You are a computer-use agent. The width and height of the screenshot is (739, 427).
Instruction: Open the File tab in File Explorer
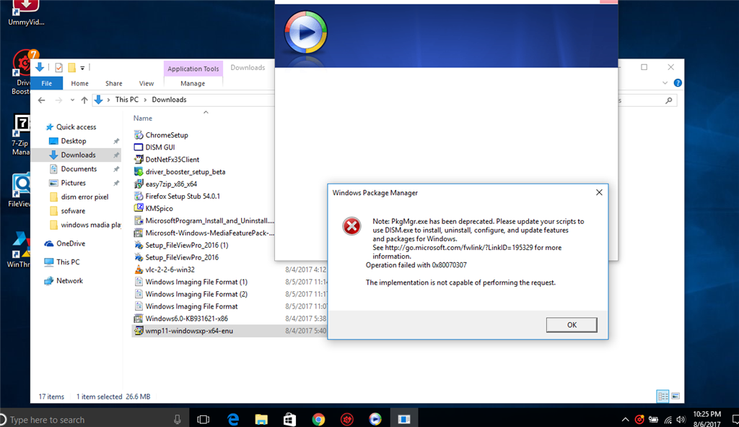tap(47, 84)
